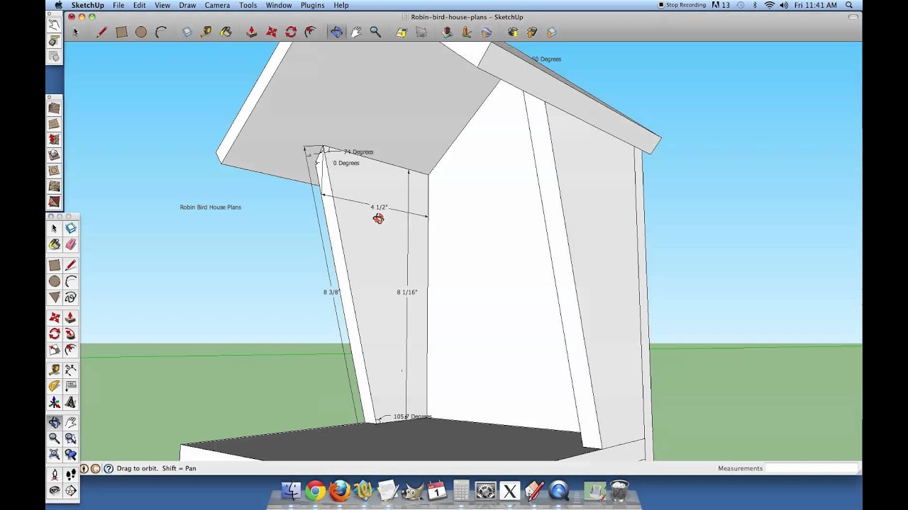Select Sandbox Add Detail tool
The height and width of the screenshot is (510, 908).
click(54, 186)
